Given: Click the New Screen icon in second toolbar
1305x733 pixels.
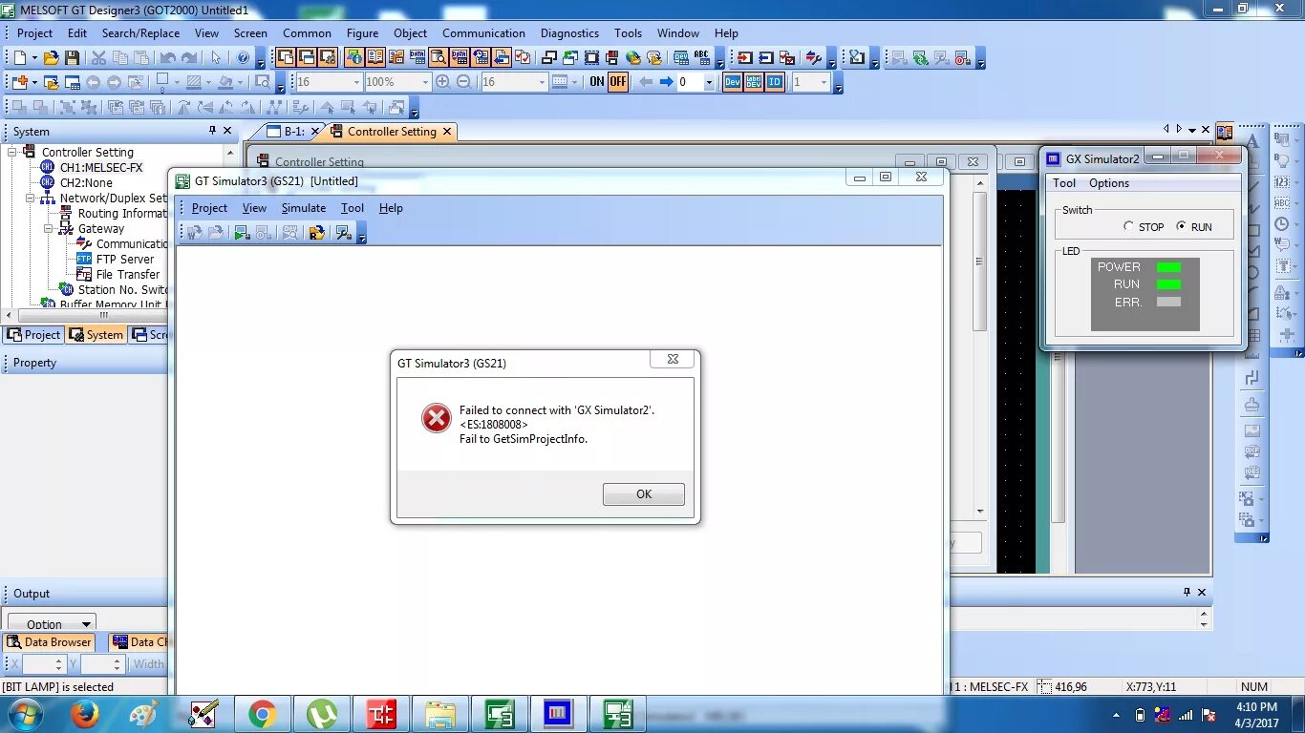Looking at the screenshot, I should 20,82.
